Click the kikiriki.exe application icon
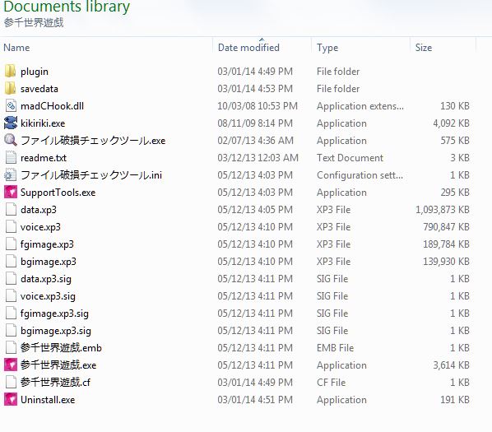The width and height of the screenshot is (492, 432). pos(11,123)
